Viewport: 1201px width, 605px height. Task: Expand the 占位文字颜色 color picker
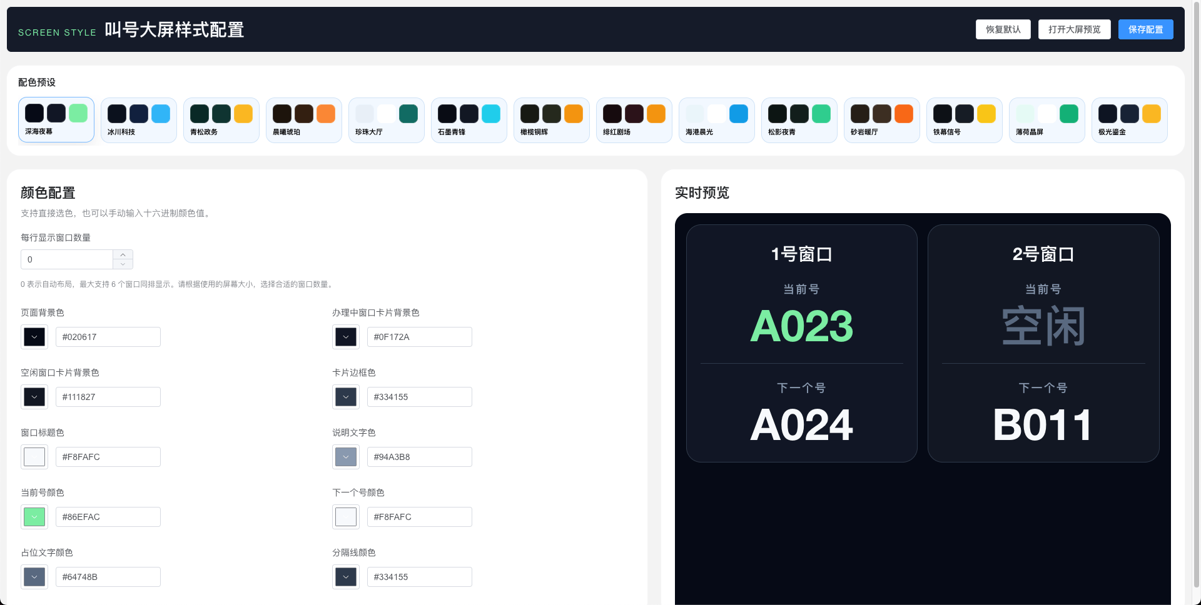[34, 577]
